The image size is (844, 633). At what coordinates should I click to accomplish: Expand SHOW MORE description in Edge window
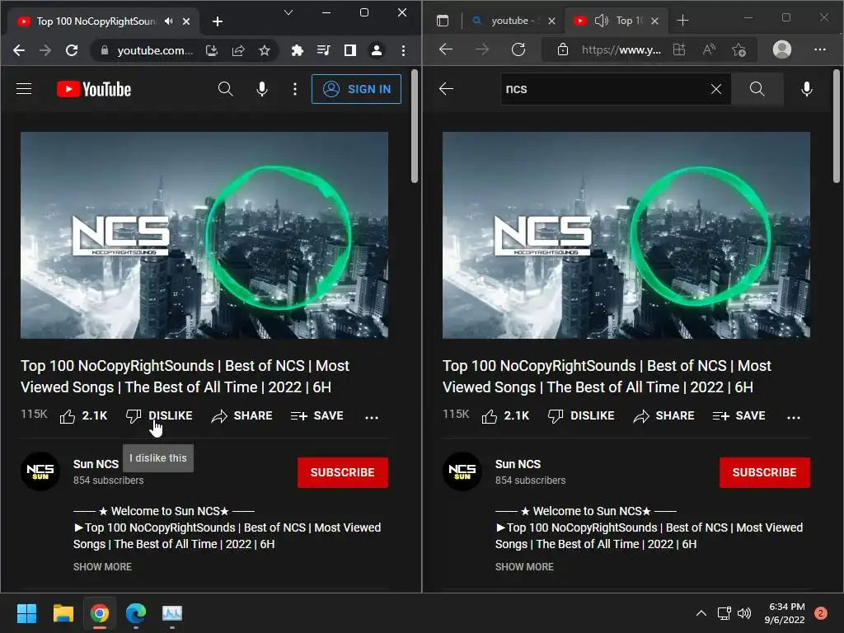click(524, 567)
